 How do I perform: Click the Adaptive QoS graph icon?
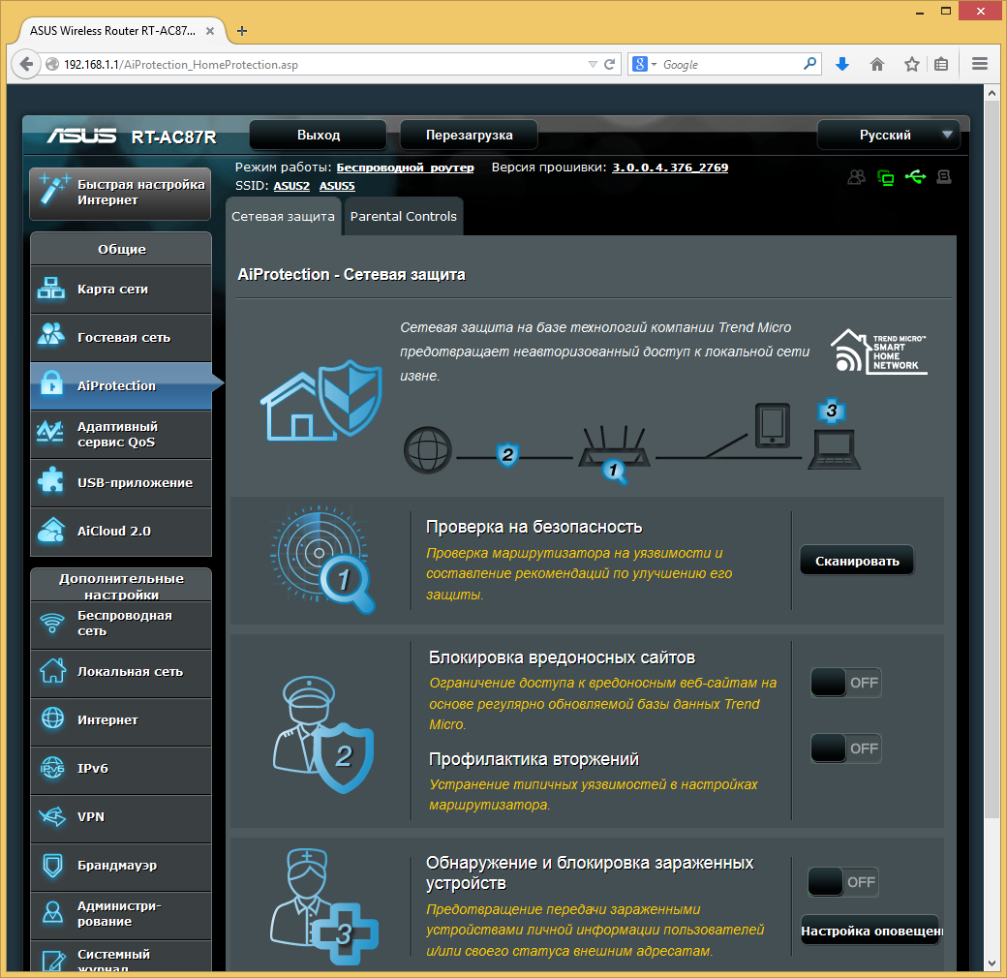(50, 433)
